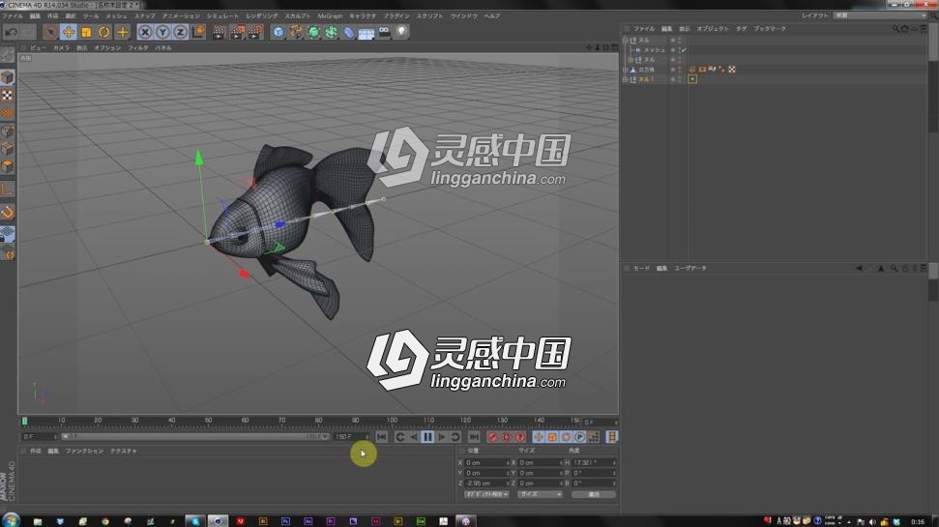
Task: Open the サイズ dropdown in coordinates
Action: (540, 495)
